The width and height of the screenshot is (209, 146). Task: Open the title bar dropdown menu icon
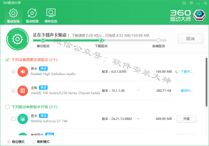(191, 3)
